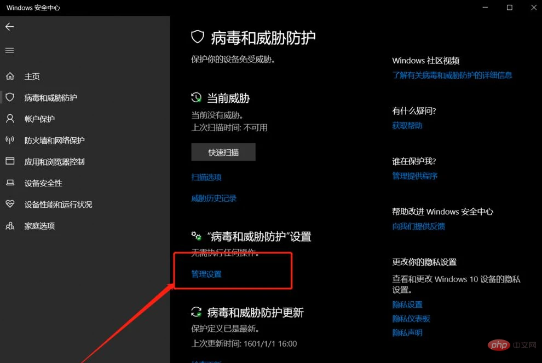Screen dimensions: 542x363
Task: Open 防火墙和网络保护 sidebar item
Action: tap(54, 140)
